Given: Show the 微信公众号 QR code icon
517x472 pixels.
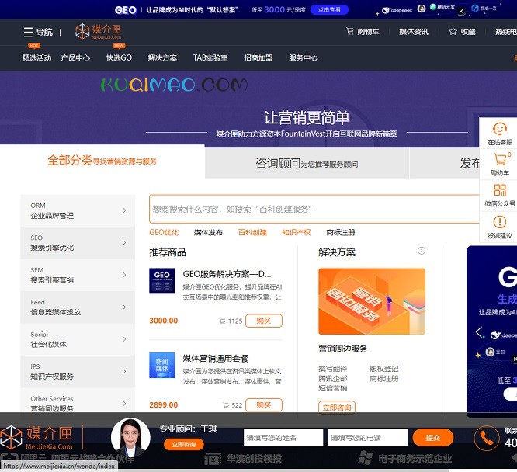Looking at the screenshot, I should (x=500, y=190).
